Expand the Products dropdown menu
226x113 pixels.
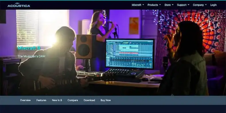[x=154, y=5]
